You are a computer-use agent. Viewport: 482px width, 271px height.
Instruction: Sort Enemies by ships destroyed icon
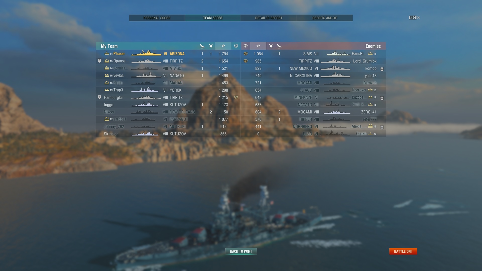tap(279, 46)
